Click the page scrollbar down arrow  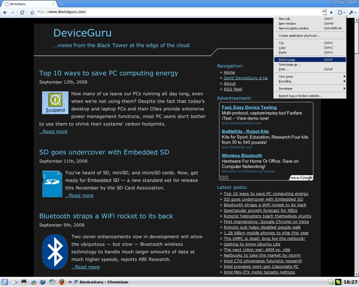pyautogui.click(x=357, y=274)
